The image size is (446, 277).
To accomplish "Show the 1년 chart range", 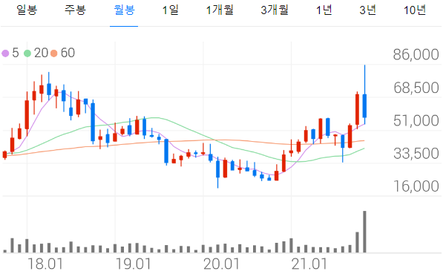I will click(x=324, y=10).
